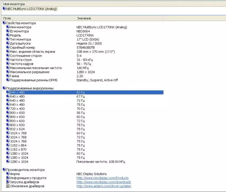
Task: Select the 'Поддерживаемые режимы DPMS' row
Action: pos(85,80)
